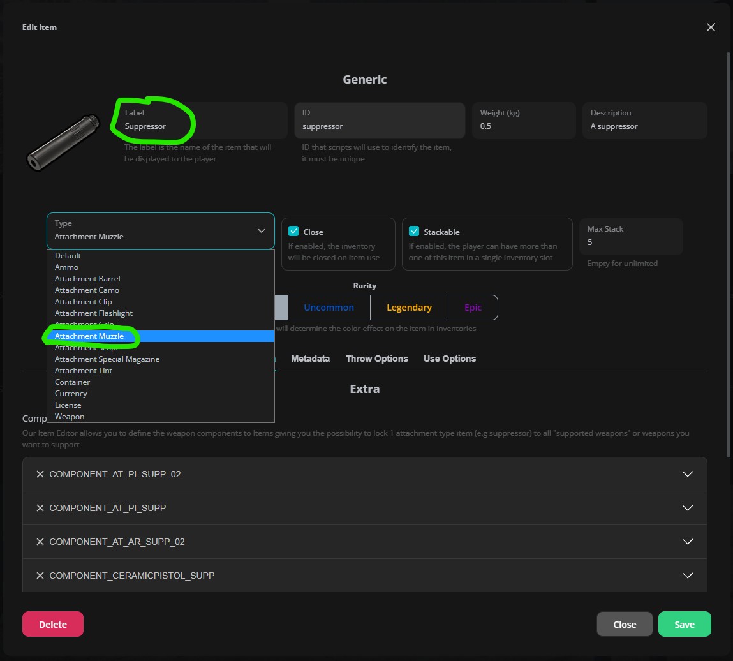
Task: Open the Throw Options tab
Action: coord(376,359)
